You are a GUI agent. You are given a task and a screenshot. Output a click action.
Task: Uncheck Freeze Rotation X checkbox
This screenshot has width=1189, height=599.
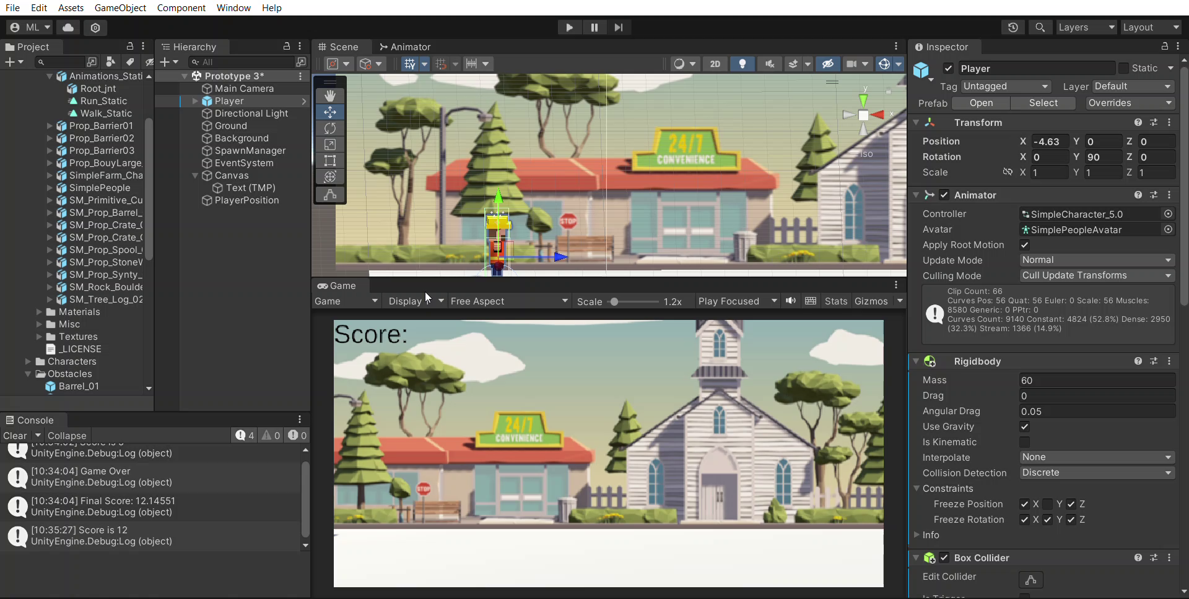pyautogui.click(x=1025, y=519)
